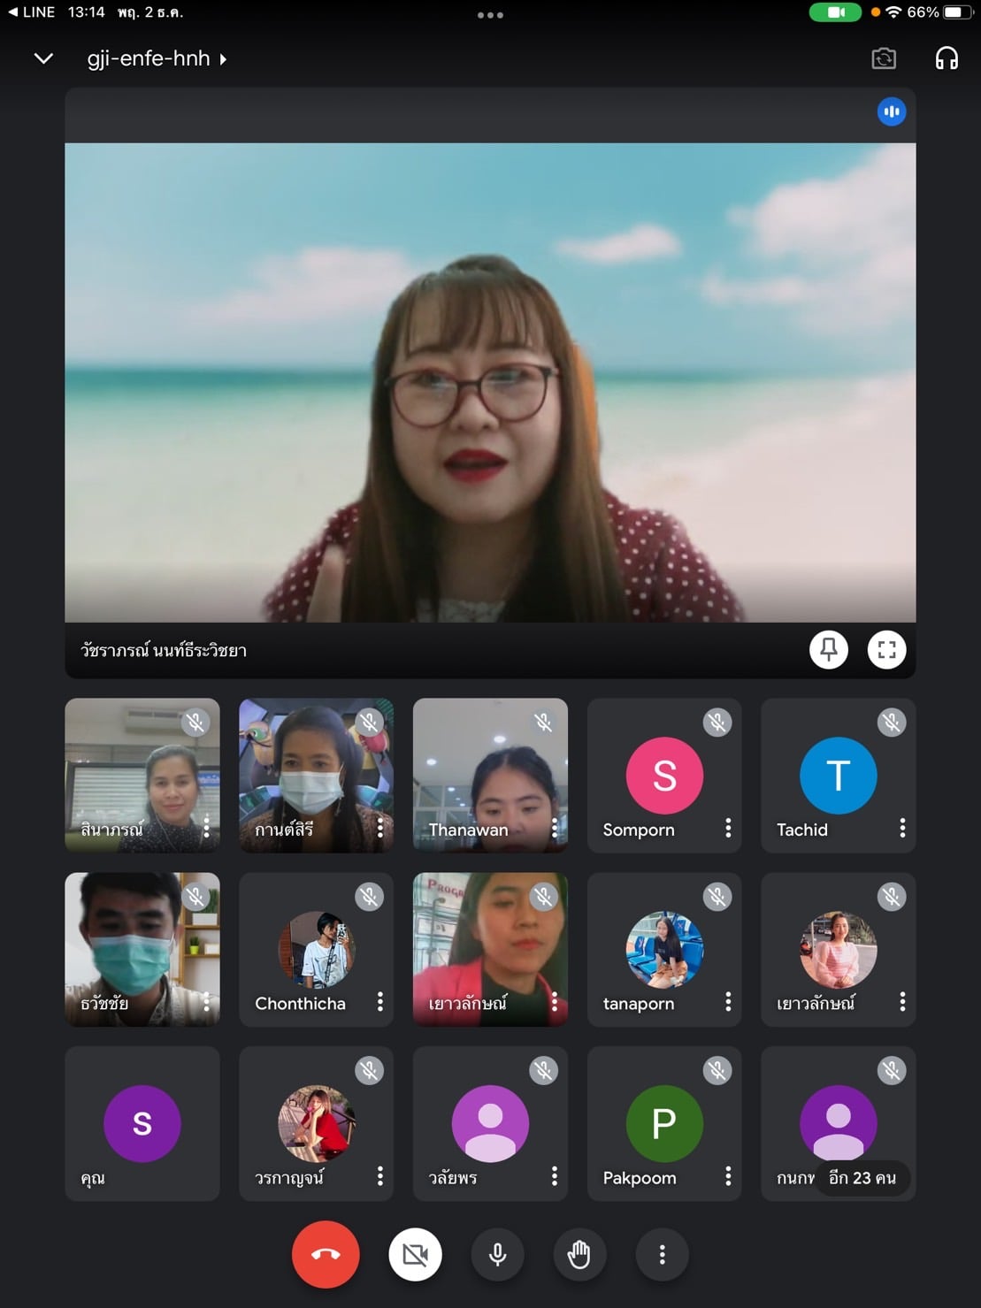The height and width of the screenshot is (1308, 981).
Task: Open audio output headphones selector
Action: tap(947, 58)
